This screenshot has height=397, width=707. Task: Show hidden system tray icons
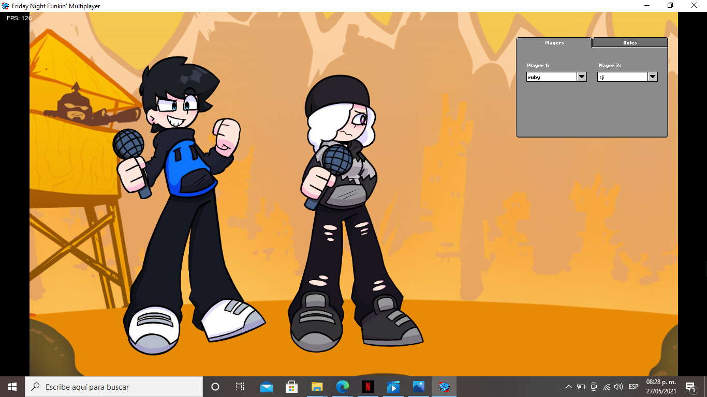coord(568,387)
